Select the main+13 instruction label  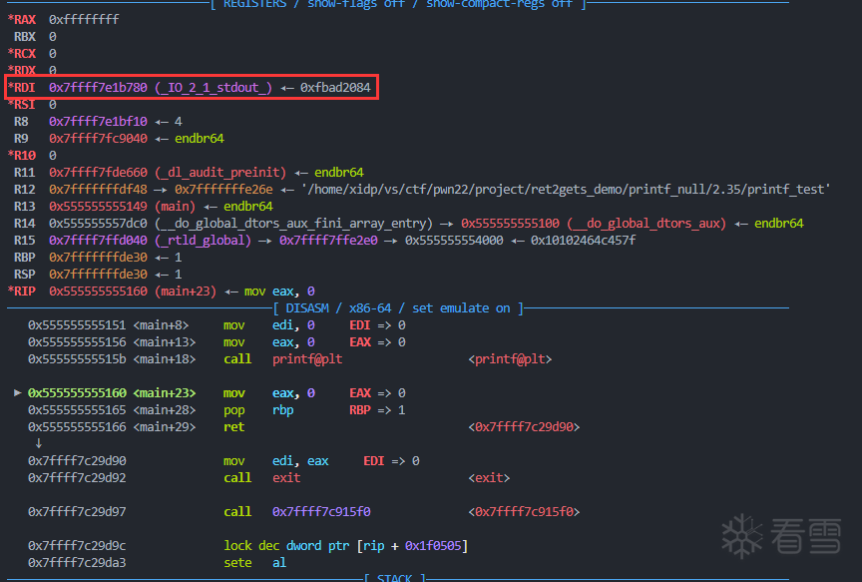point(165,342)
